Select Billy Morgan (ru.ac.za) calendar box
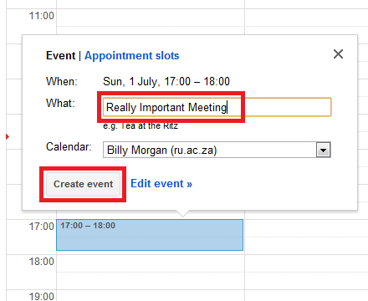The width and height of the screenshot is (368, 301). tap(217, 150)
